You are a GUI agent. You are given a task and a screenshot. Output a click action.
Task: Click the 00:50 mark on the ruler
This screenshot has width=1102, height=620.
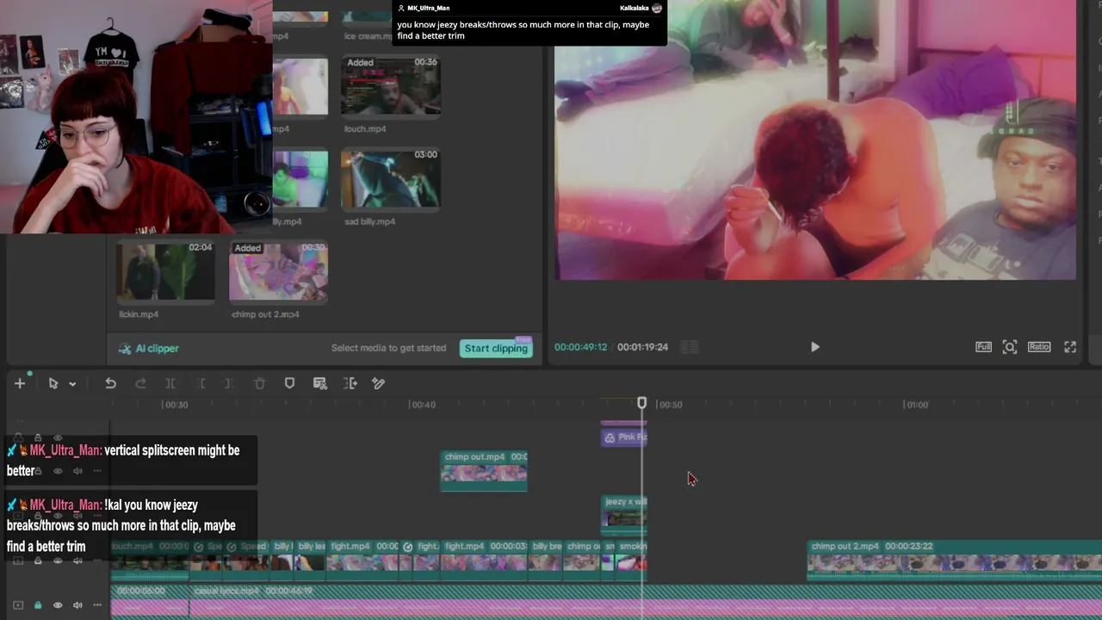(670, 405)
